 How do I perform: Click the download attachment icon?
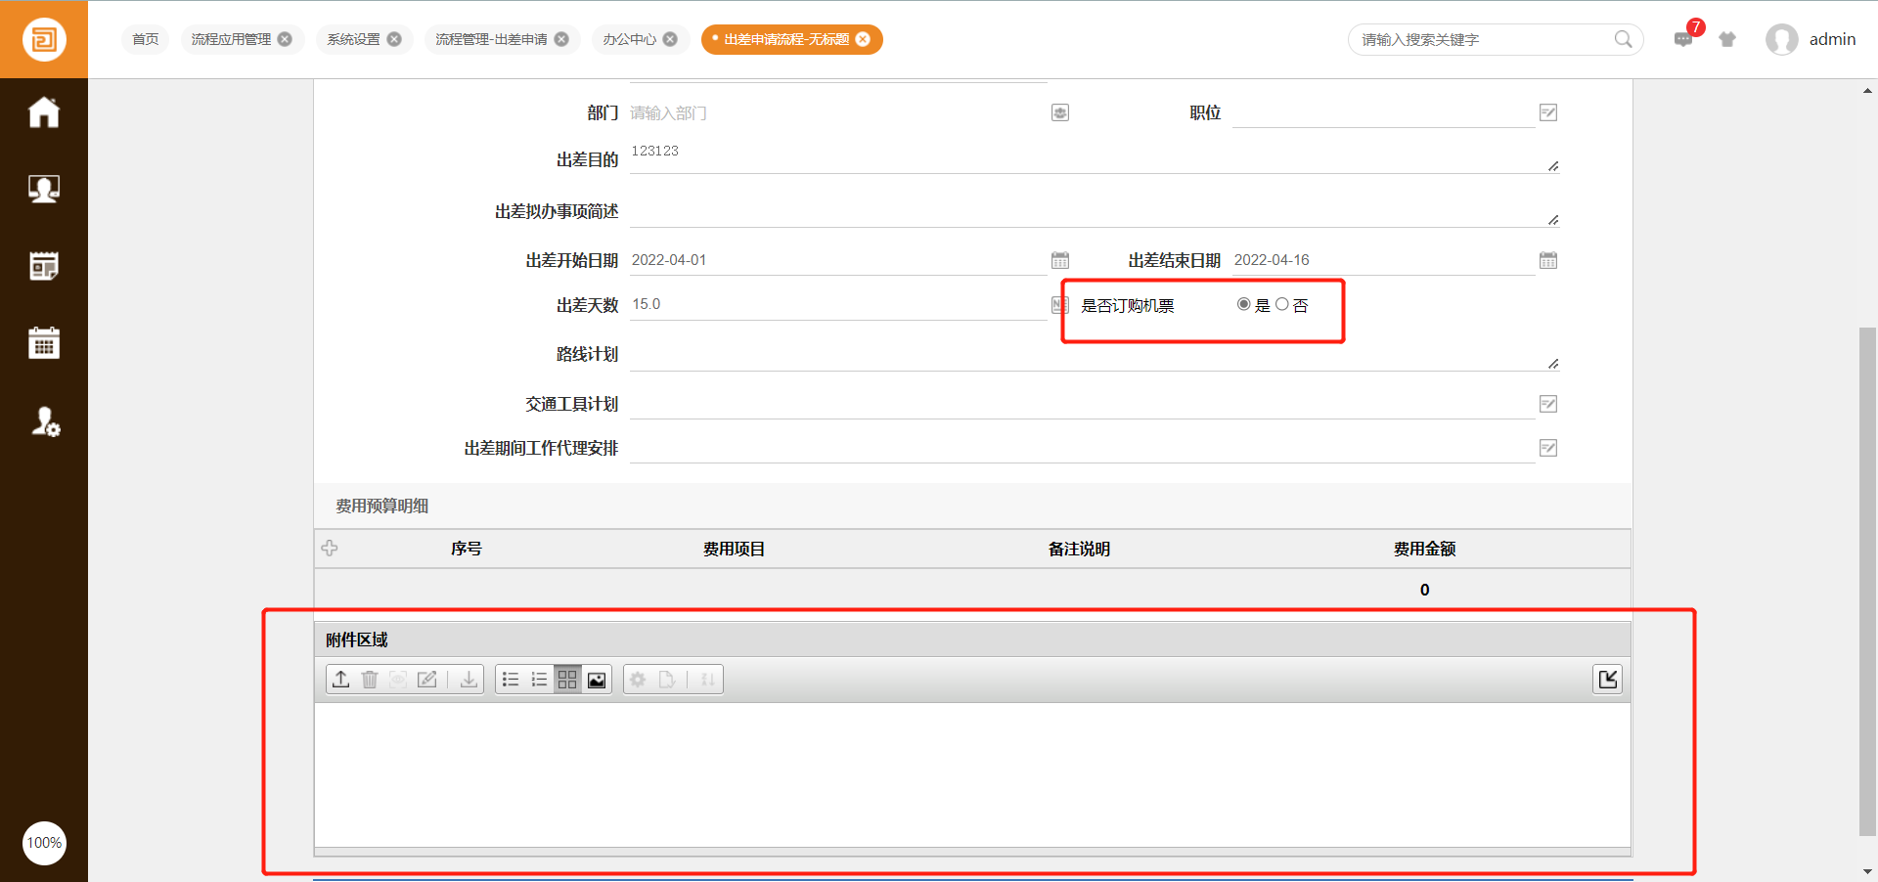click(469, 680)
